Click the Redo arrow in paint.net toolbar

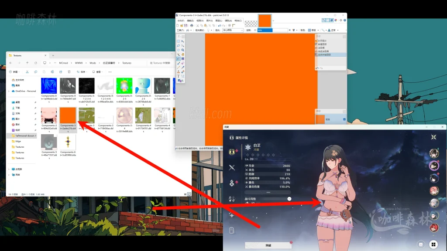(x=224, y=26)
